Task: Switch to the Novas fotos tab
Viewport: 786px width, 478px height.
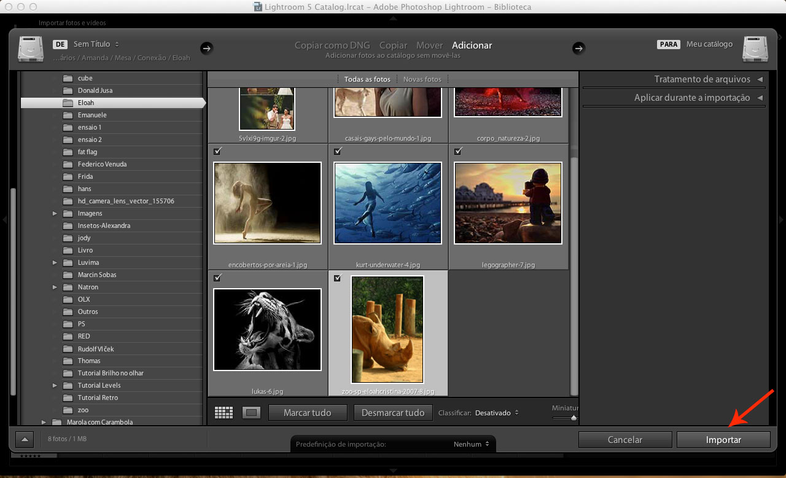Action: point(422,79)
